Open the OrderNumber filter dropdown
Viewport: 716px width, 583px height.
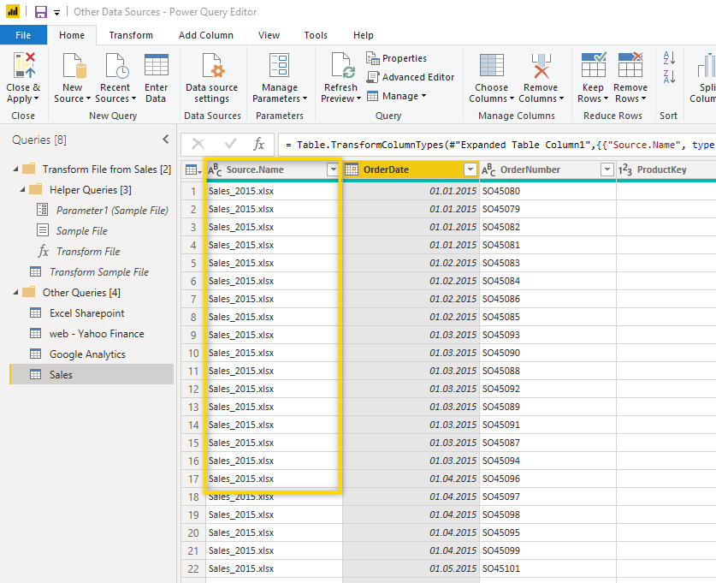tap(607, 170)
